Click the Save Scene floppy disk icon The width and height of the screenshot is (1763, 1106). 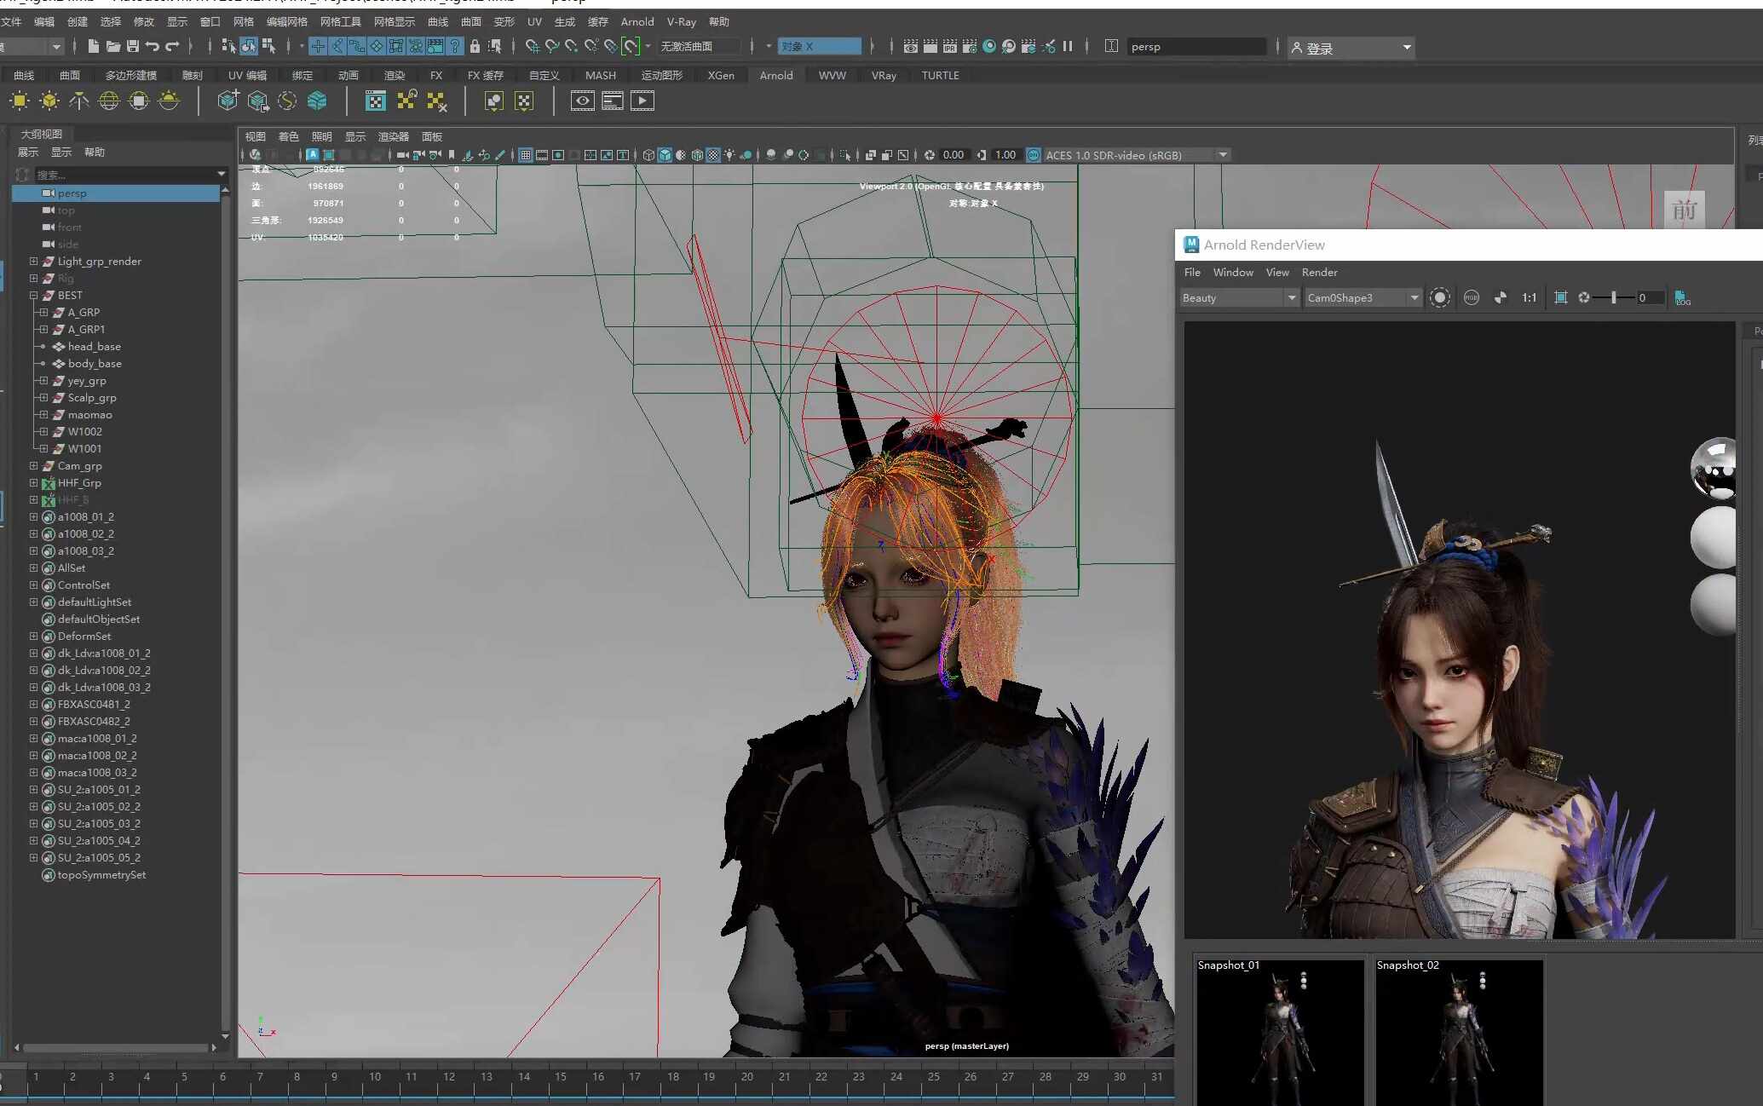(132, 46)
